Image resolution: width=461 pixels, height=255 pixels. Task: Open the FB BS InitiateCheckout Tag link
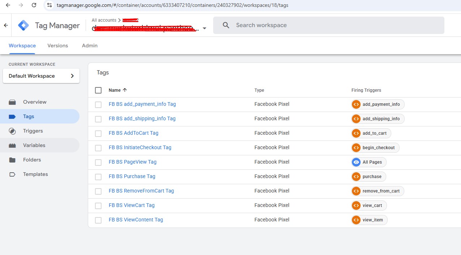pyautogui.click(x=140, y=147)
